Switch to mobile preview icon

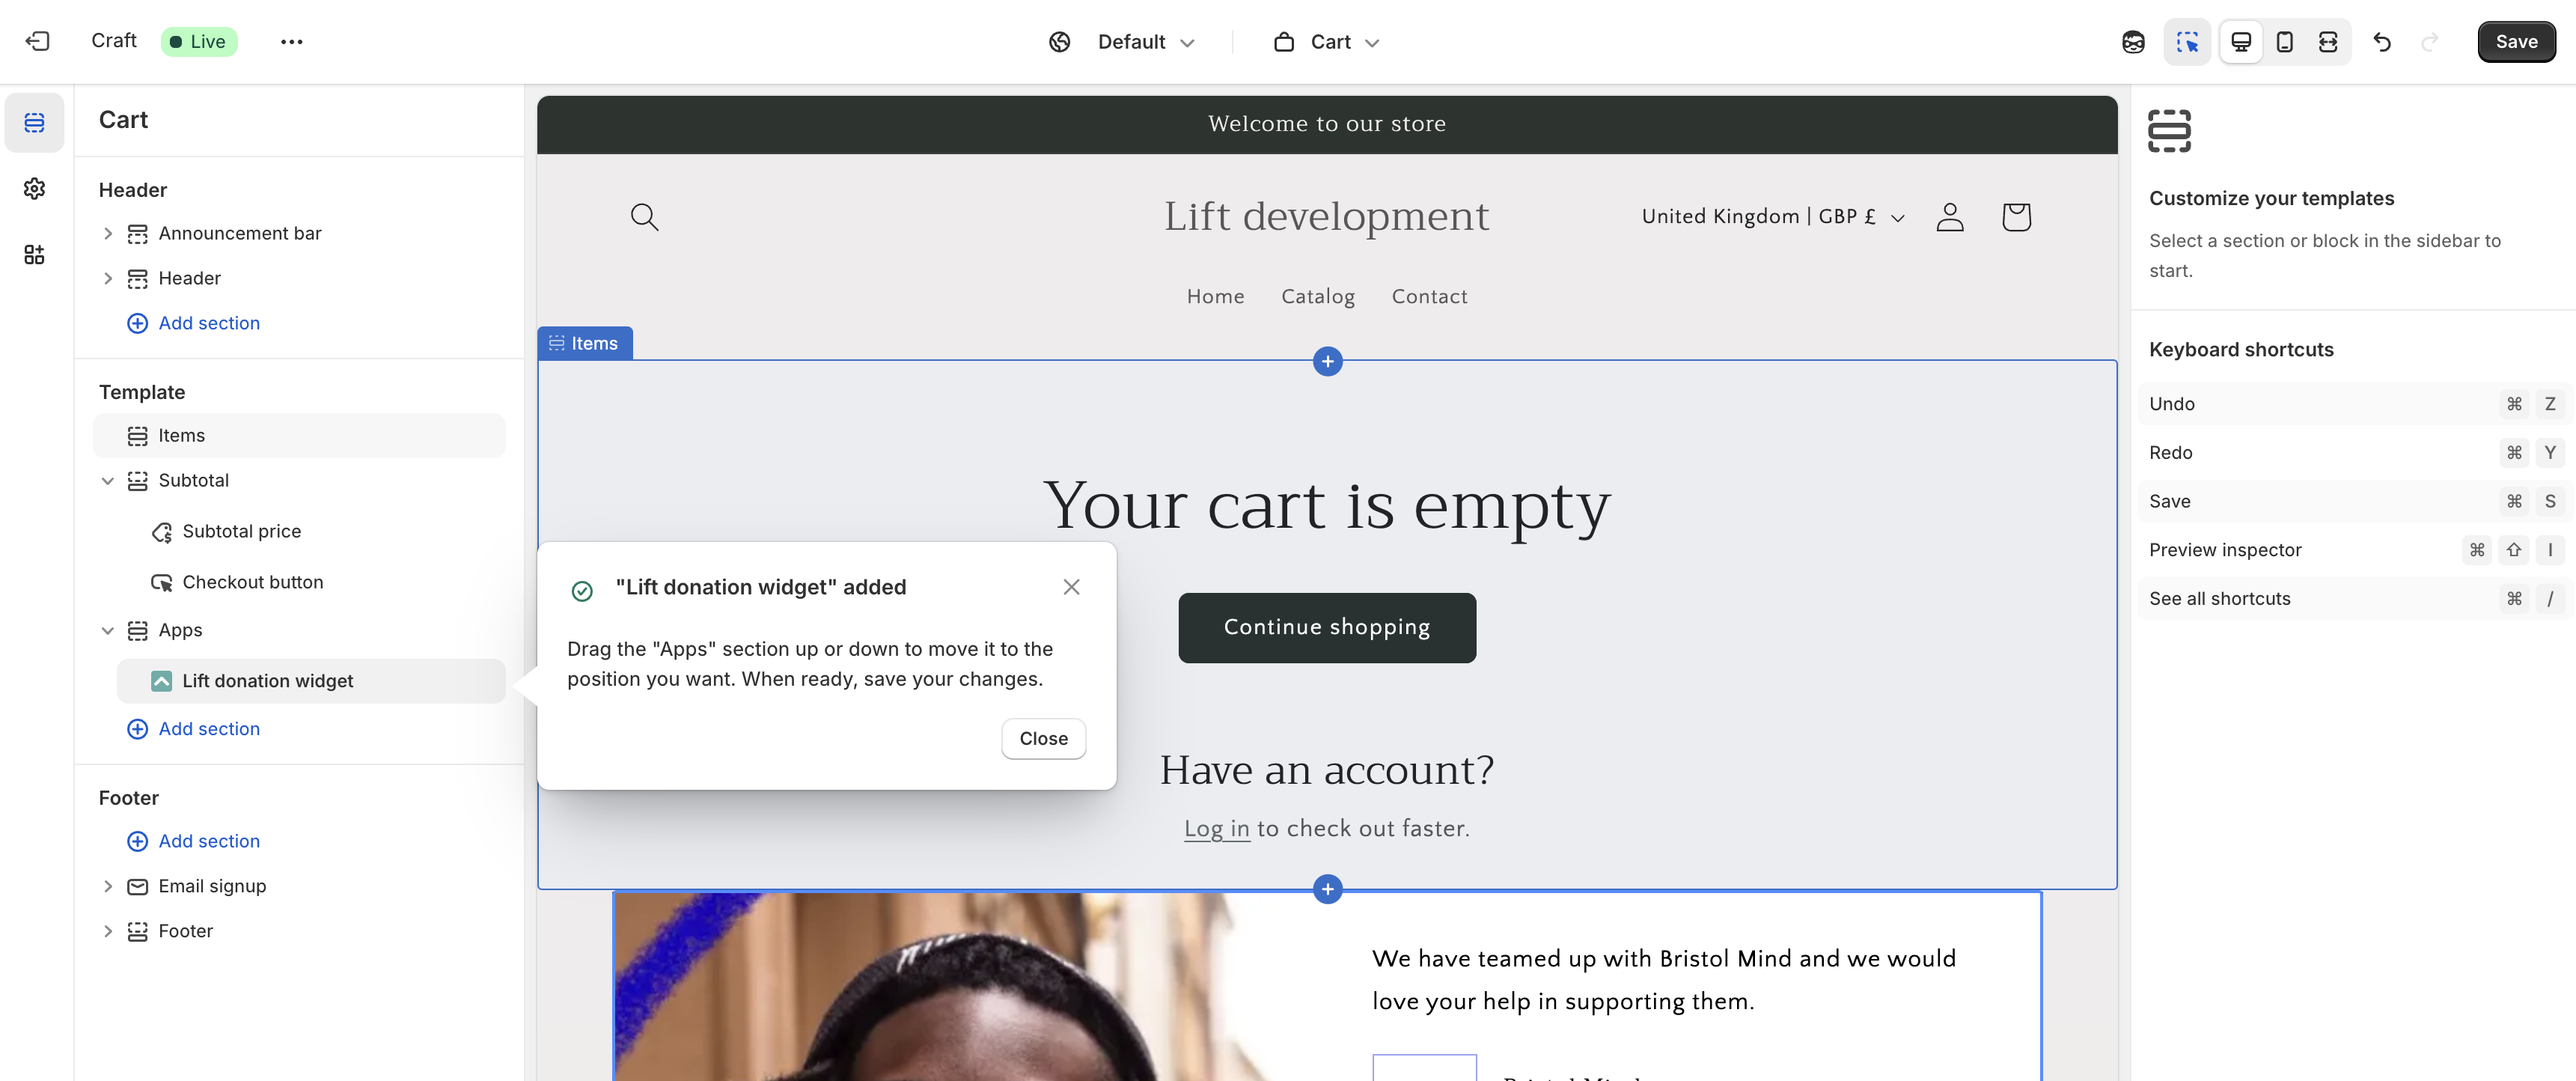point(2284,41)
